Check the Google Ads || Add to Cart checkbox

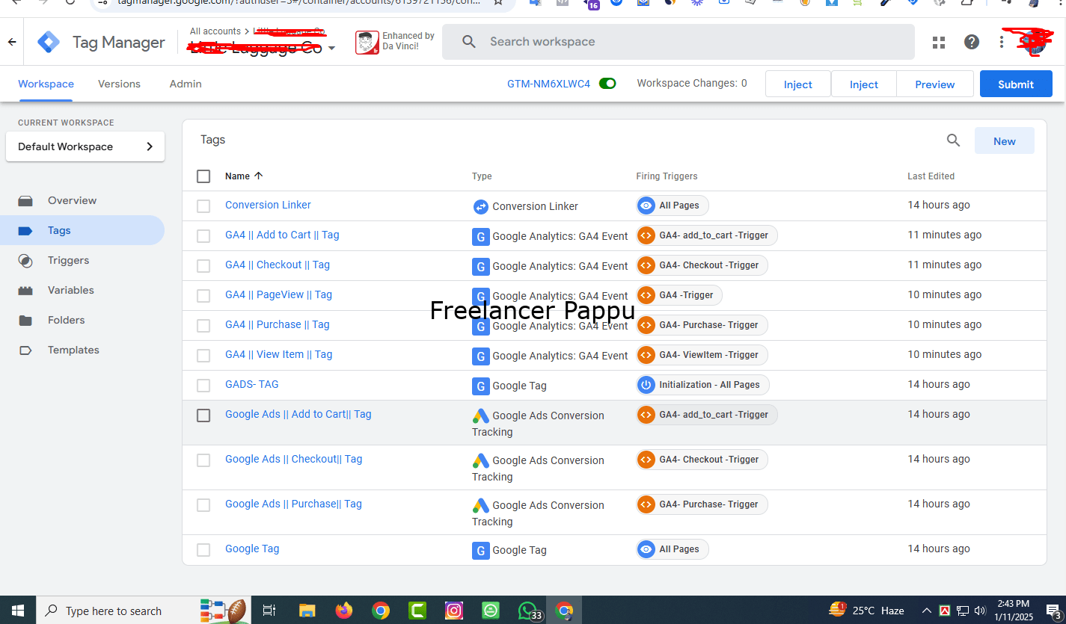click(x=203, y=416)
